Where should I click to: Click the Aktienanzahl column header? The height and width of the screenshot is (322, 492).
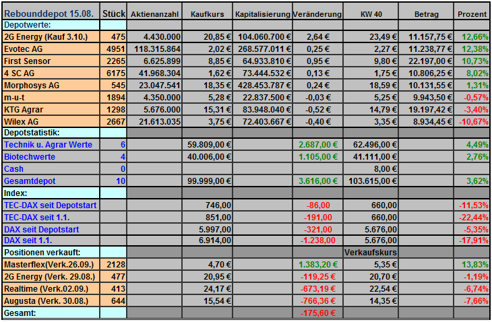154,11
